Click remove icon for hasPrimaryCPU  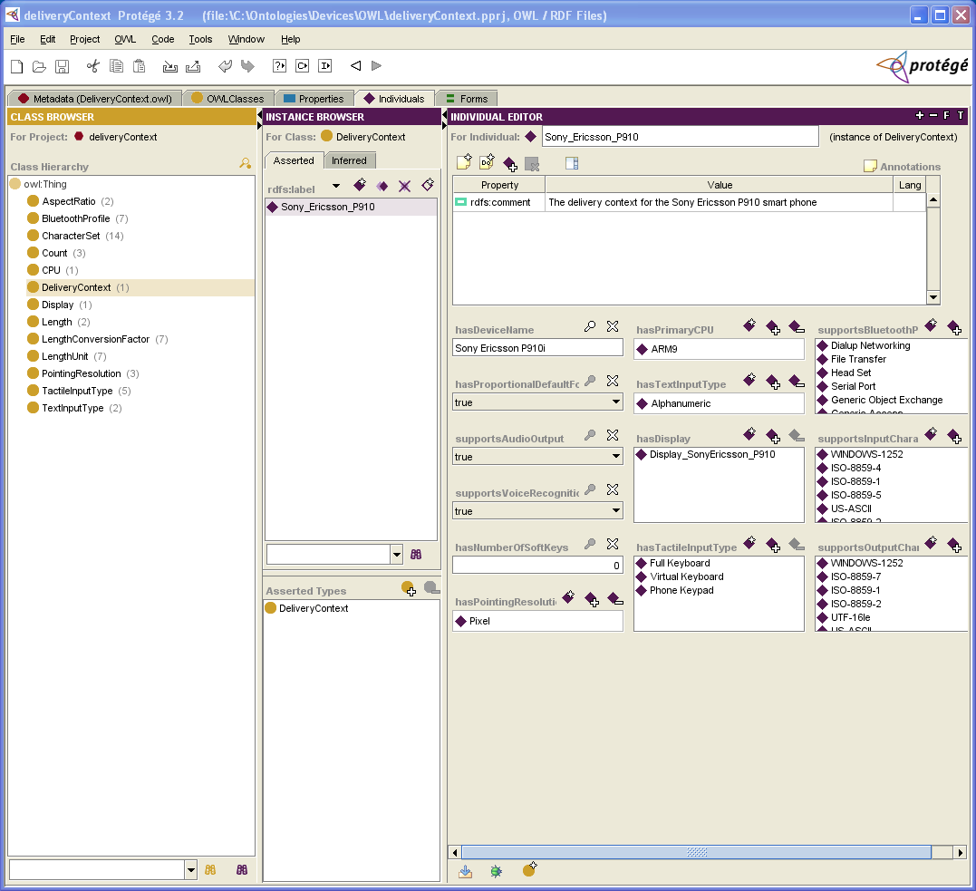[x=796, y=327]
